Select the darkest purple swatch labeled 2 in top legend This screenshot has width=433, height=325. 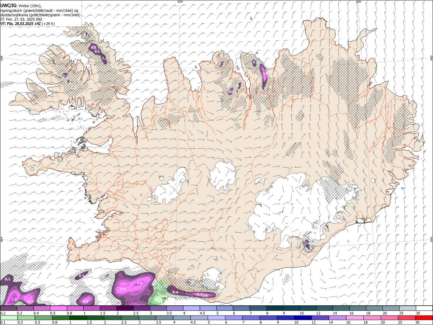coord(125,308)
